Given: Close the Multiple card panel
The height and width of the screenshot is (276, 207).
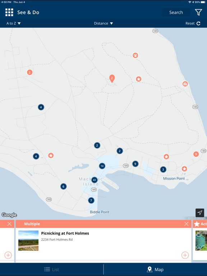Looking at the screenshot, I should pos(186,224).
